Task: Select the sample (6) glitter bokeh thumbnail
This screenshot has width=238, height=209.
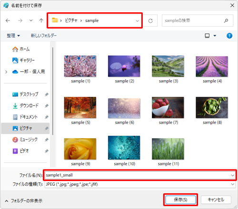Action: coord(124,108)
